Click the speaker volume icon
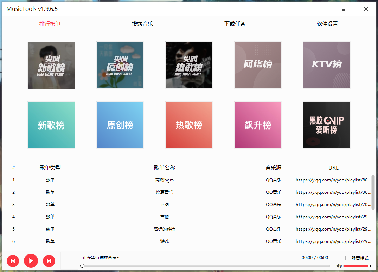The image size is (378, 272). pyautogui.click(x=339, y=266)
